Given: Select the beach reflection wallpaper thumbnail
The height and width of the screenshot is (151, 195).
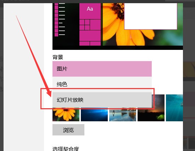Looking at the screenshot, I should tap(123, 114).
